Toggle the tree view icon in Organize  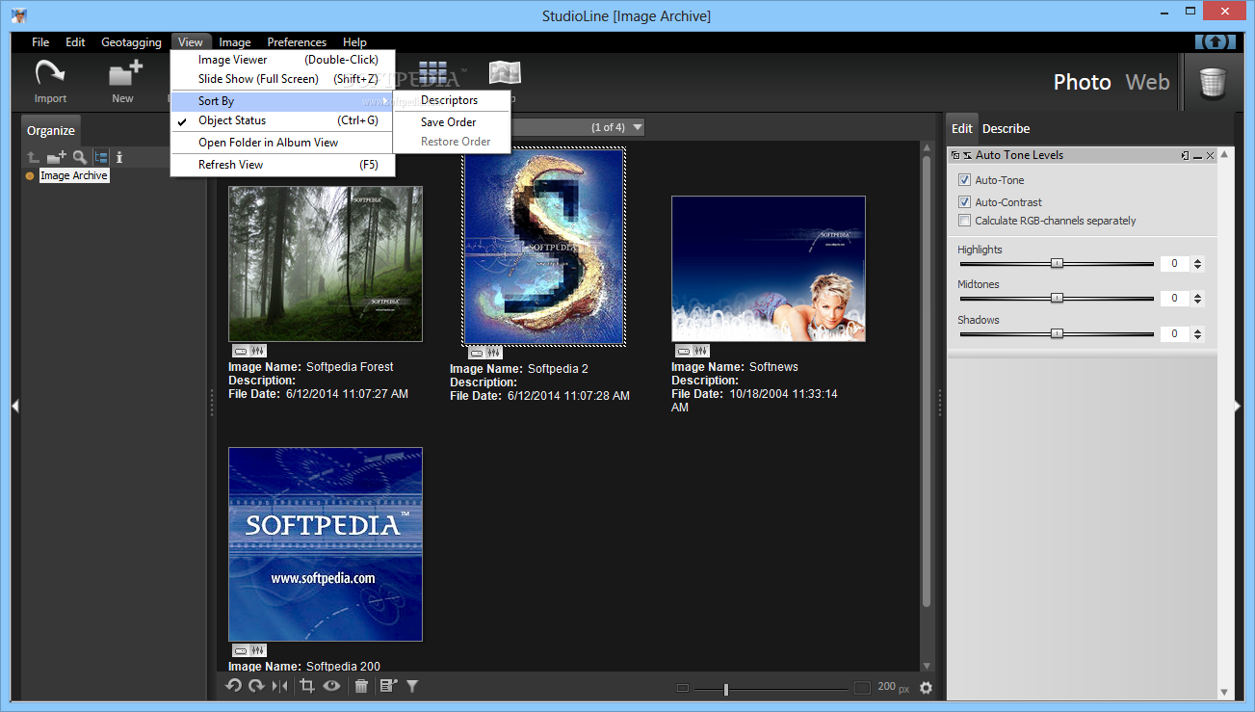point(101,157)
